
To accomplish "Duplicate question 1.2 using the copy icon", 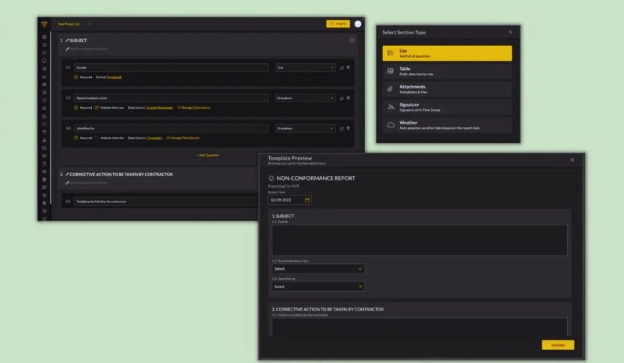I will [x=341, y=99].
